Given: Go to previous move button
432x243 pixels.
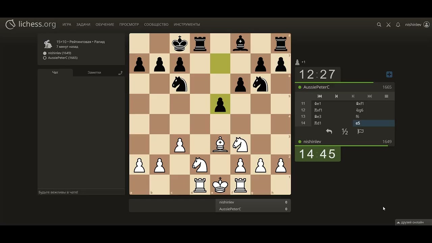Looking at the screenshot, I should (336, 96).
